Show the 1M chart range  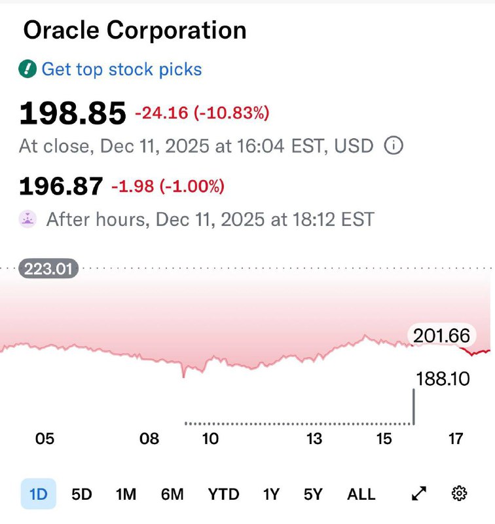click(x=126, y=494)
